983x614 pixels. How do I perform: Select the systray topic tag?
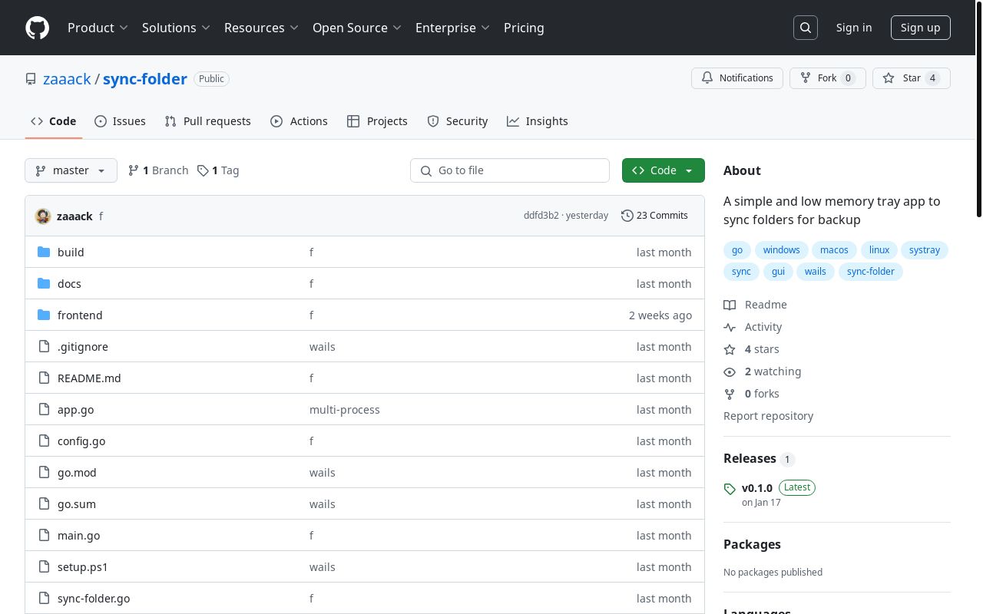(x=925, y=250)
